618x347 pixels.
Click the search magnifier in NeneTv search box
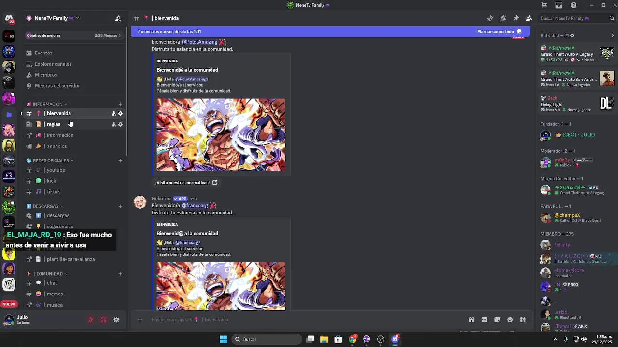point(612,18)
